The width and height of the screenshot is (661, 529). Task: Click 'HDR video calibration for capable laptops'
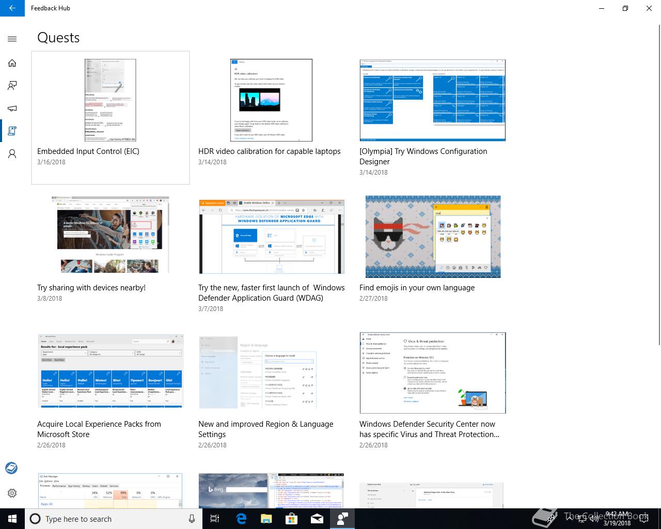270,151
